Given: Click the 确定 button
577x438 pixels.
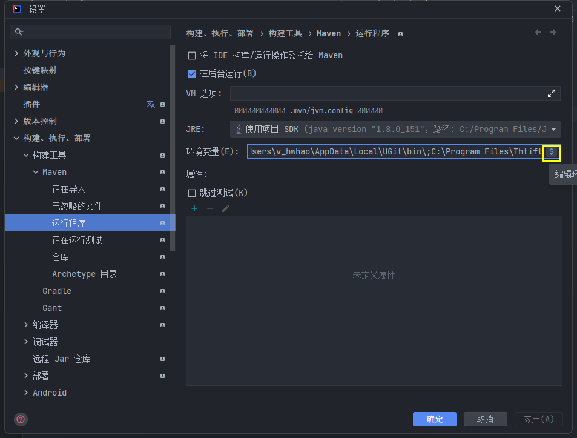Looking at the screenshot, I should coord(434,419).
